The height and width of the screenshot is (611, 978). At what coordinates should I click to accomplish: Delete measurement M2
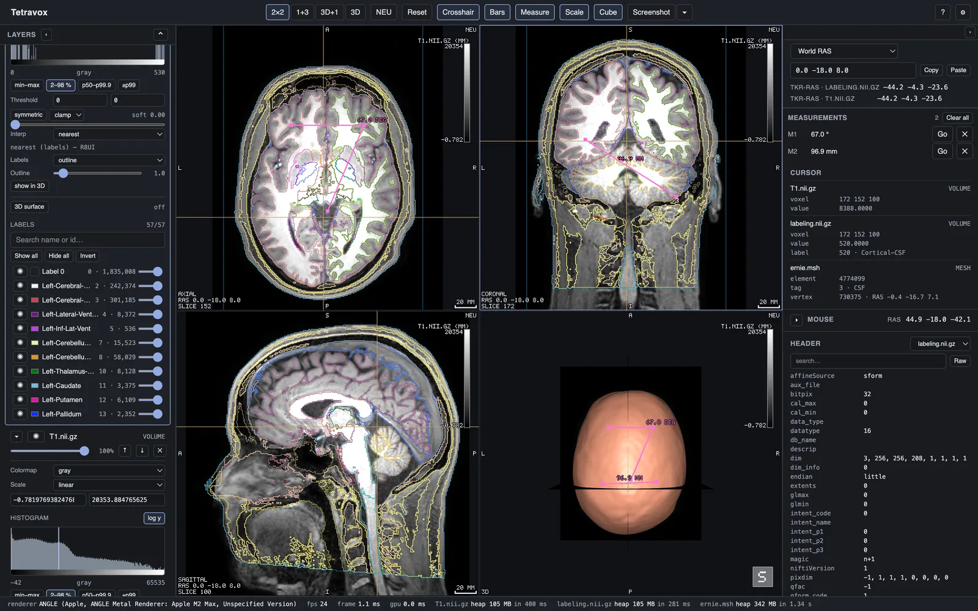click(965, 152)
